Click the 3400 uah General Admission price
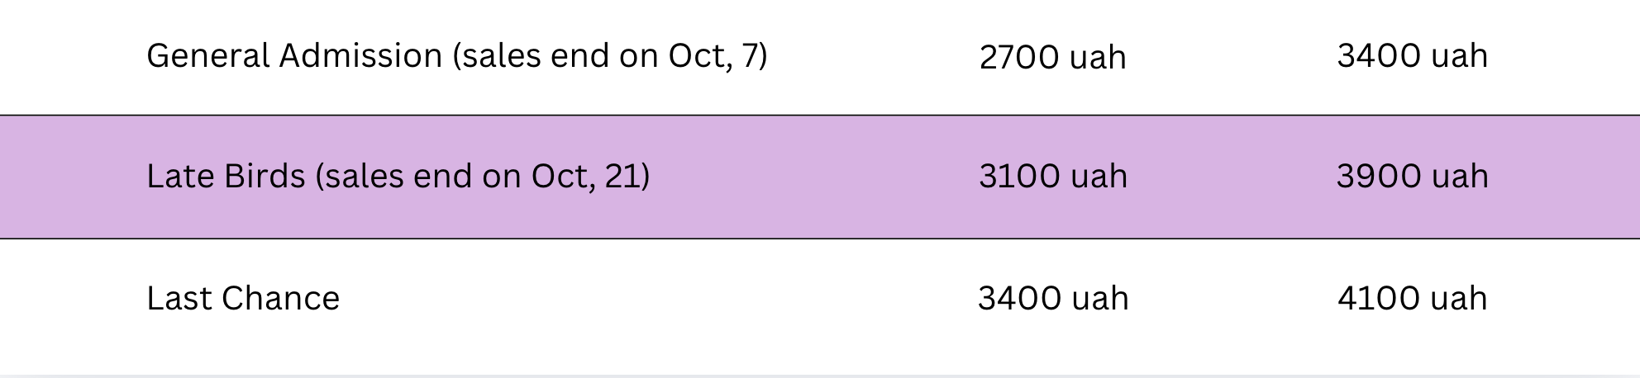 click(1412, 55)
